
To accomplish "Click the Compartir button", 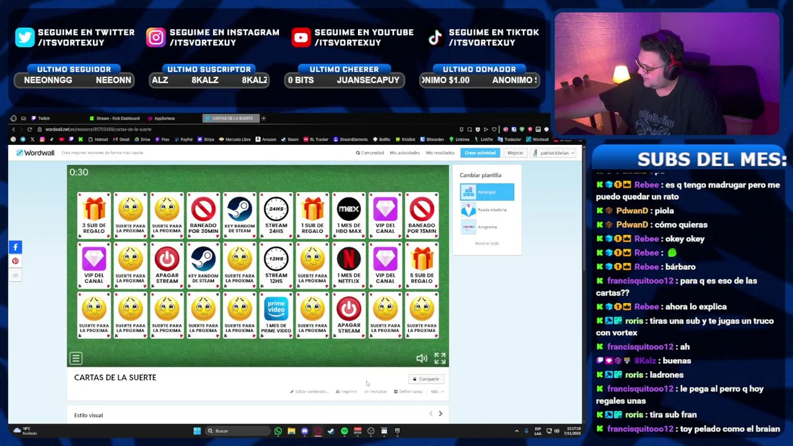I will tap(426, 379).
